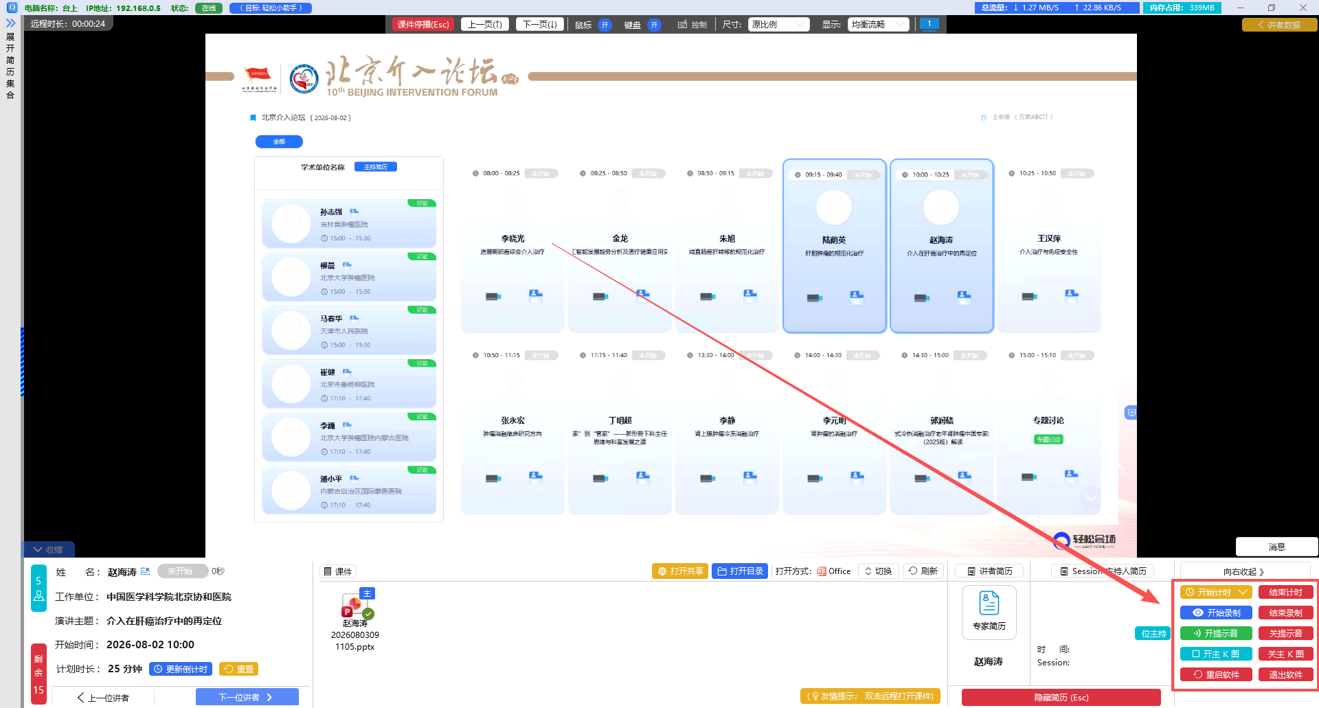Viewport: 1319px width, 708px height.
Task: Disable the main K image 关主K图
Action: 1285,654
